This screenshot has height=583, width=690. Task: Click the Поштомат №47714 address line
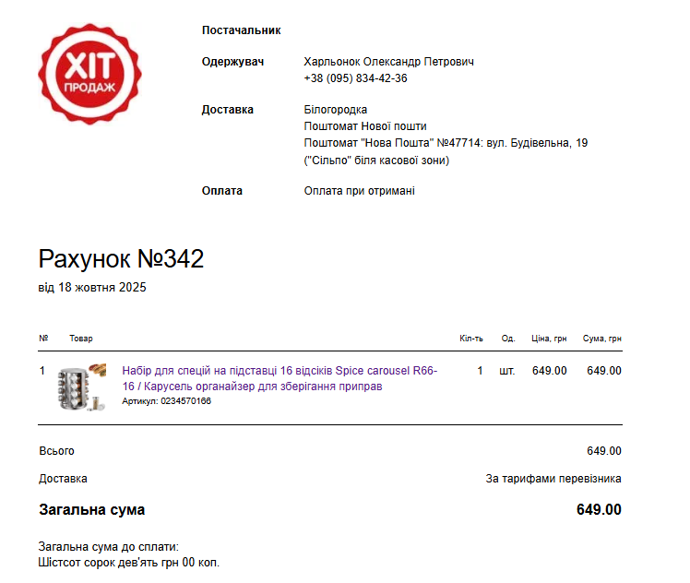(x=446, y=143)
